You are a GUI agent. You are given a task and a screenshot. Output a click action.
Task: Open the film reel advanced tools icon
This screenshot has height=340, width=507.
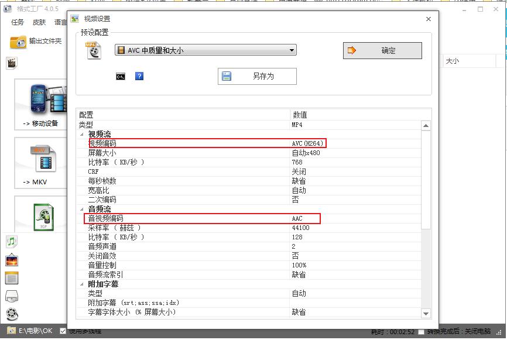[12, 314]
